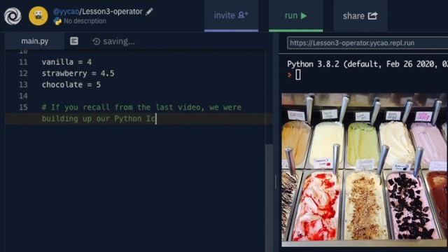The width and height of the screenshot is (448, 252).
Task: Open @yycao profile link
Action: tap(66, 11)
